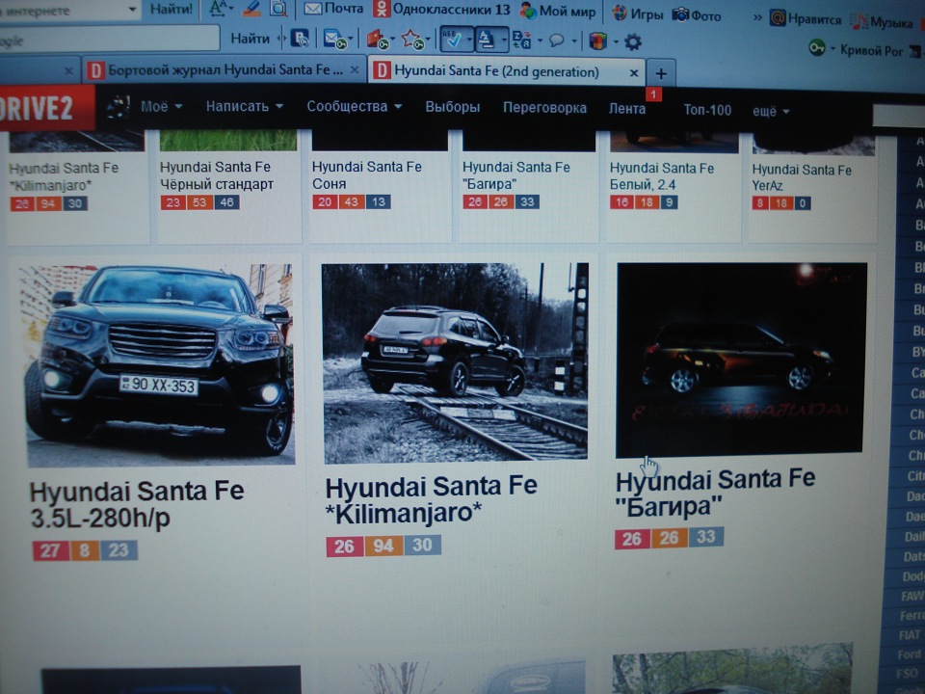Expand the Сообщества menu
The height and width of the screenshot is (694, 925).
354,106
